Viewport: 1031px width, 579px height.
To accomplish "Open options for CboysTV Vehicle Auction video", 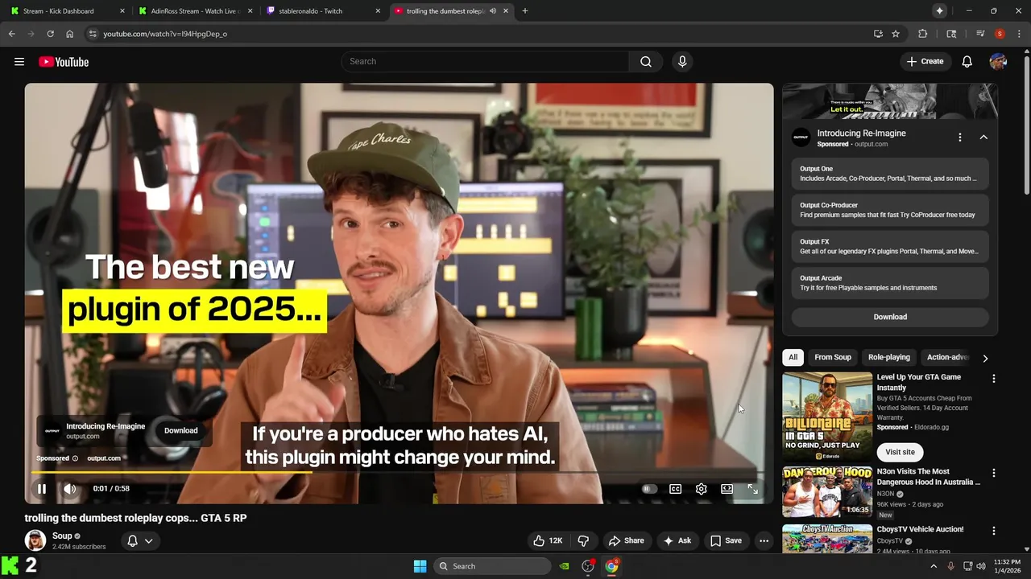I will tap(993, 531).
